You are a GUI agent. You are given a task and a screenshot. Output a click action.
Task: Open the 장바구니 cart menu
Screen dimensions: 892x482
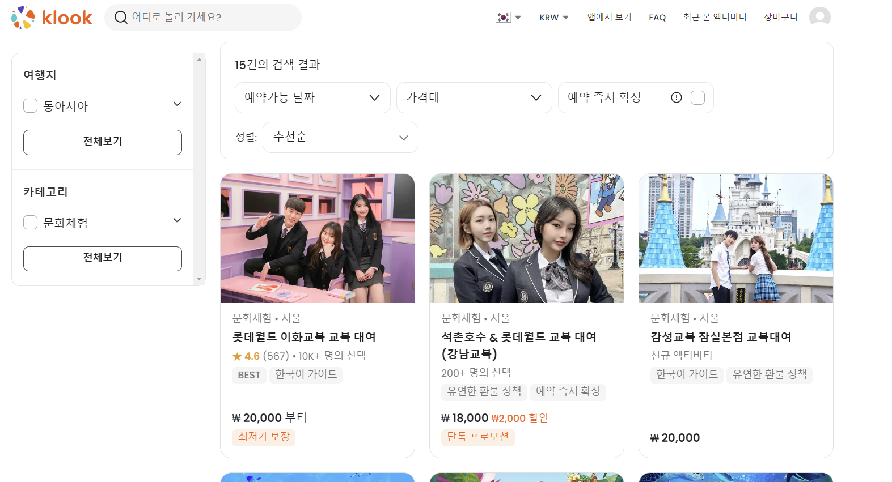click(x=780, y=18)
